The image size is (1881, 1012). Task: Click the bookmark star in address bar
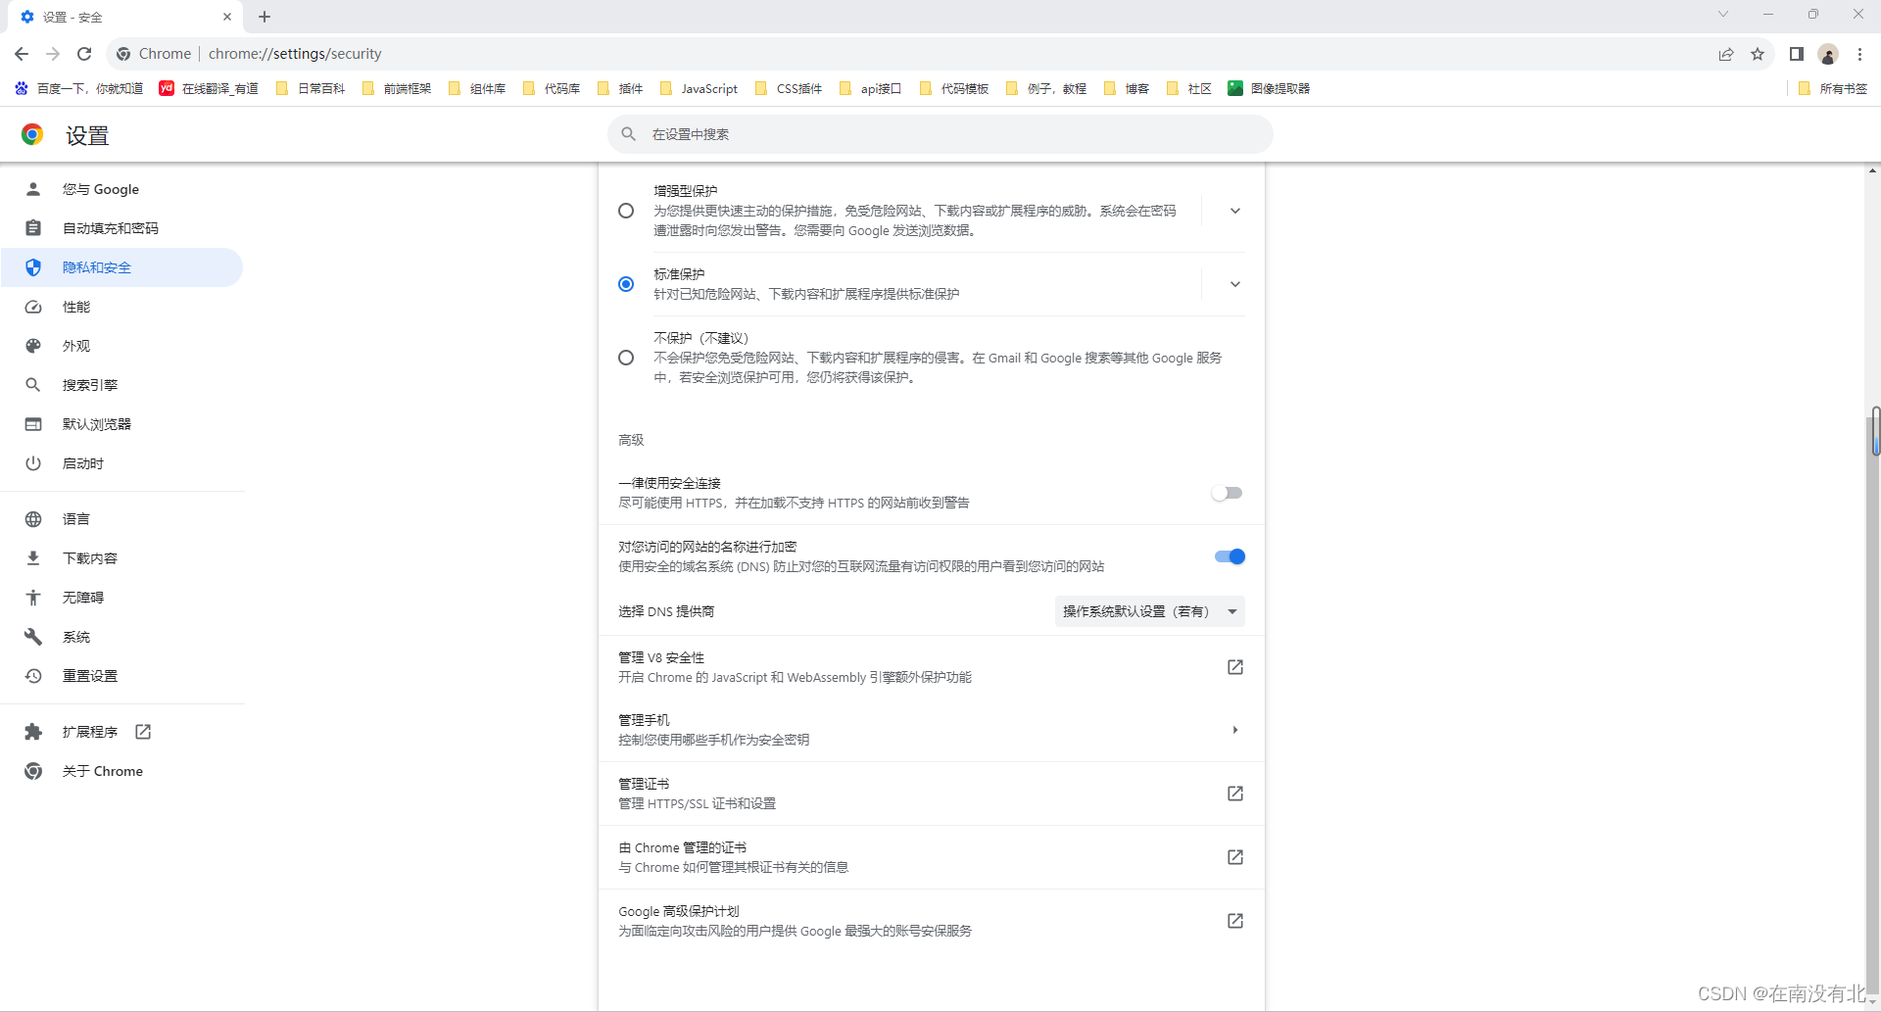(1758, 54)
